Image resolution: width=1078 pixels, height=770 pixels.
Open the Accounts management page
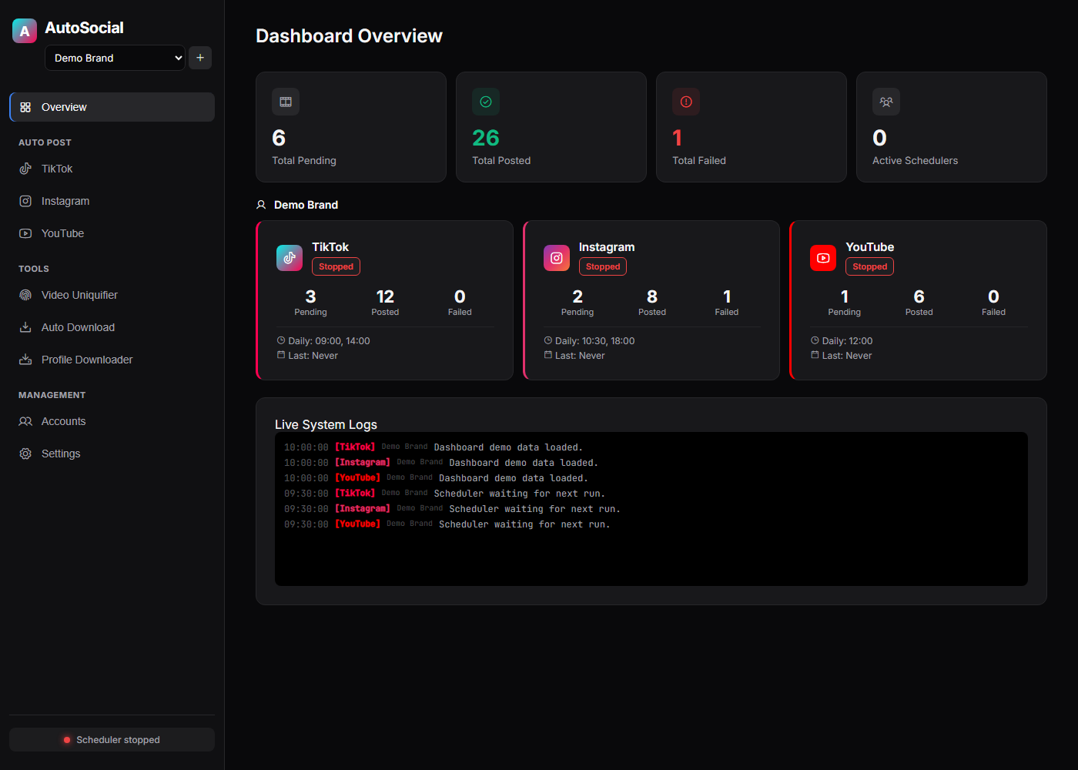pos(112,421)
